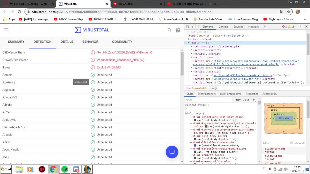
Task: Open the DevTools Network tab
Action: click(253, 27)
